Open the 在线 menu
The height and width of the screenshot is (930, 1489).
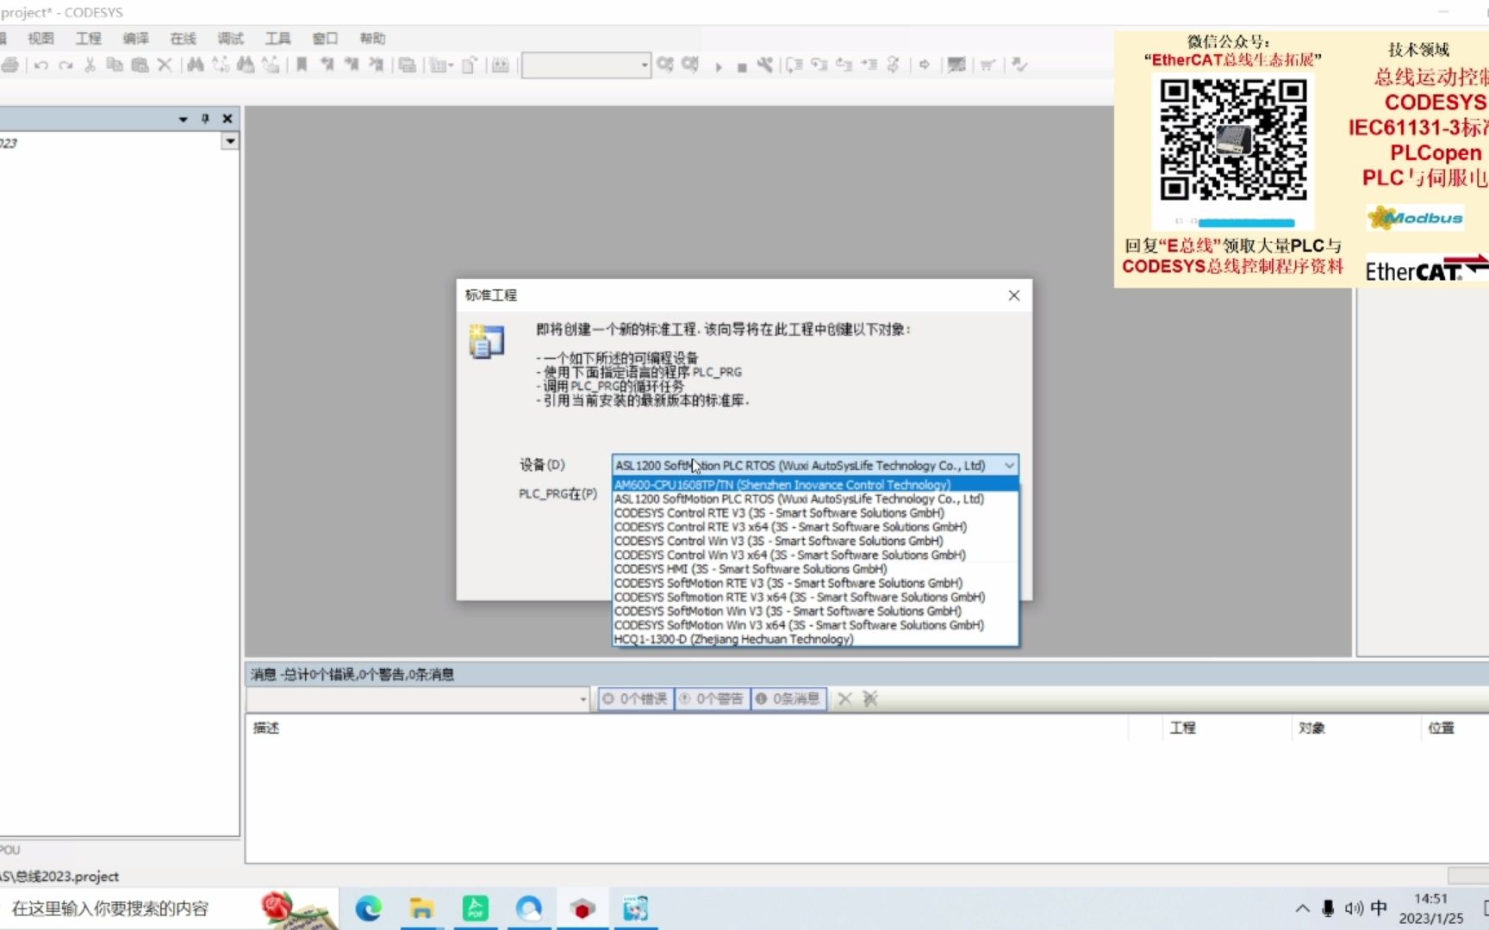tap(183, 38)
